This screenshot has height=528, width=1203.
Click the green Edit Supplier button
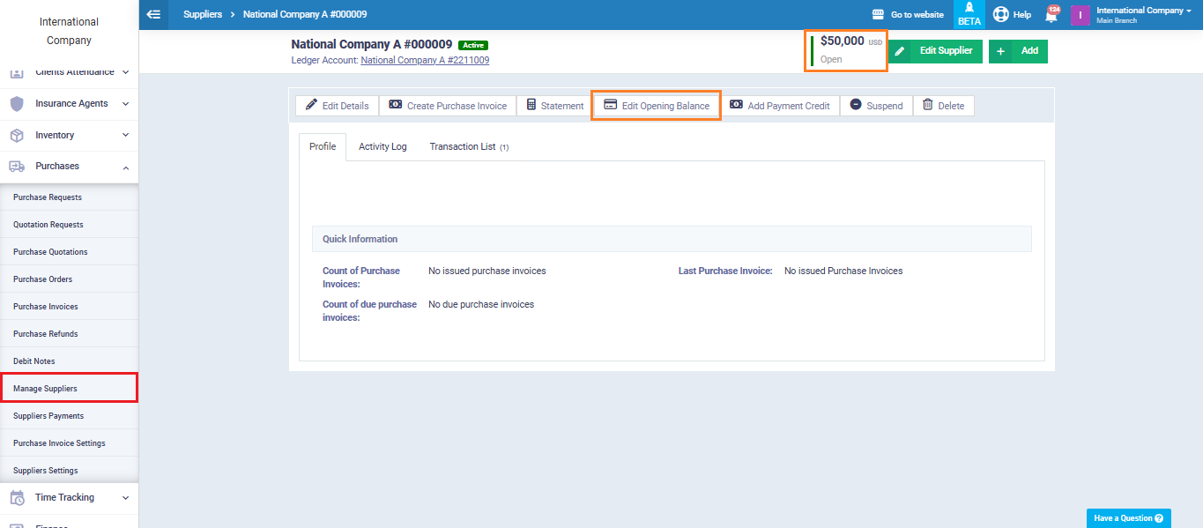click(x=935, y=51)
